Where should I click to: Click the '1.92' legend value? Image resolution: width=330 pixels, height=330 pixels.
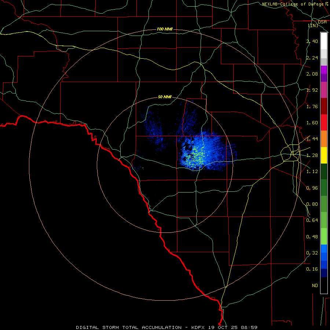click(x=312, y=90)
